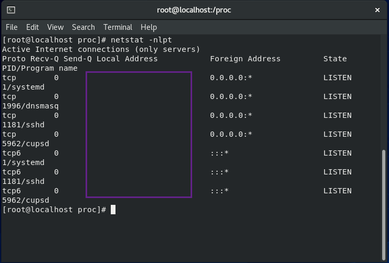Open the Edit menu
This screenshot has height=263, width=389.
coord(33,27)
